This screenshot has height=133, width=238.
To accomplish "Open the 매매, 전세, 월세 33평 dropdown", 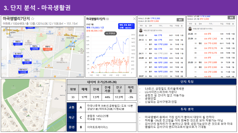I will pyautogui.click(x=126, y=26).
